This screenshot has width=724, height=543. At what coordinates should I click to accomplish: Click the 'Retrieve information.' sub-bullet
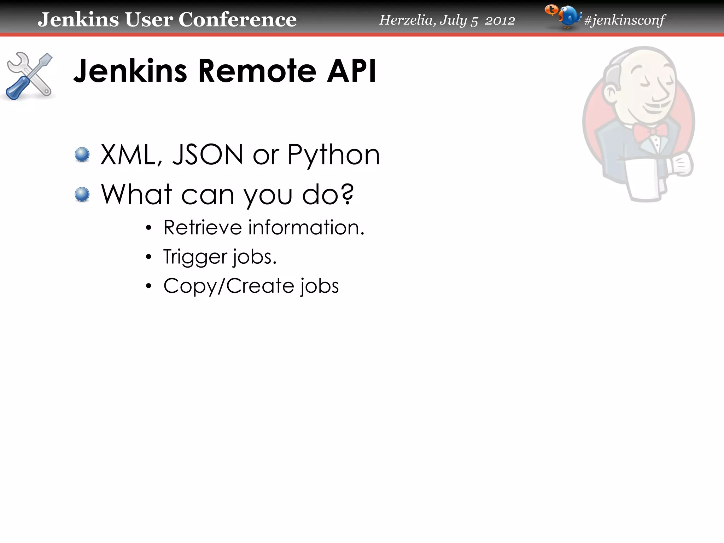pyautogui.click(x=264, y=227)
